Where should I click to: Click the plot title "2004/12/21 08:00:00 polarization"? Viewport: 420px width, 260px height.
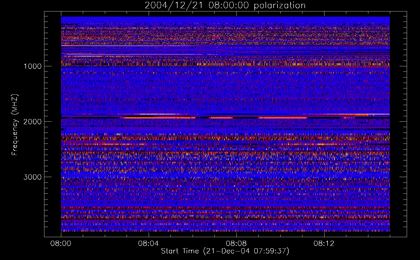(x=225, y=5)
